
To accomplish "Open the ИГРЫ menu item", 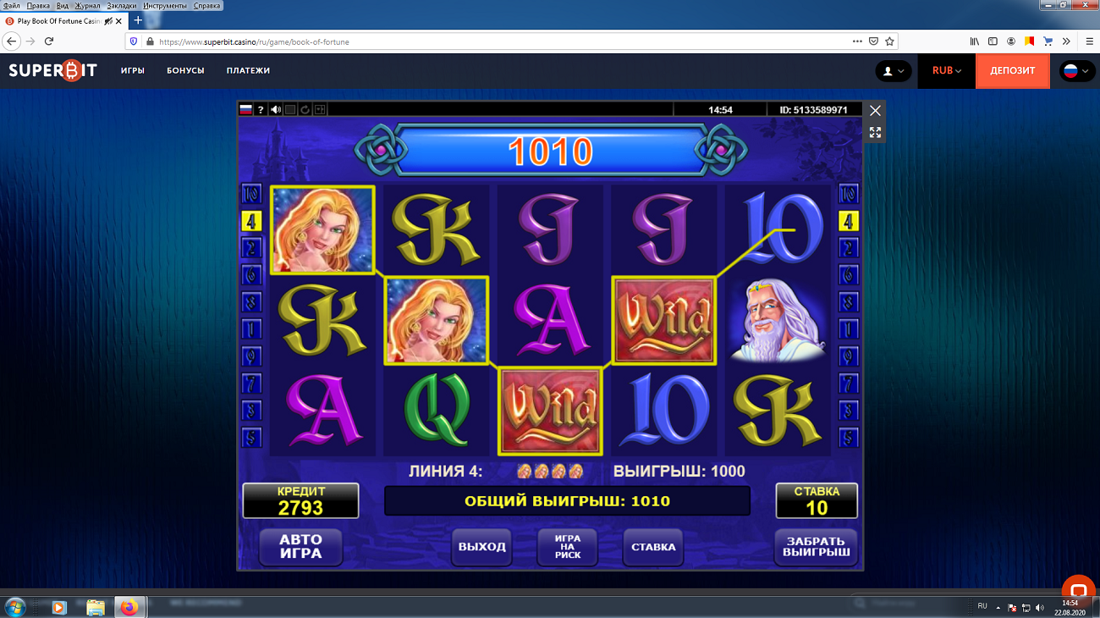I will click(133, 71).
